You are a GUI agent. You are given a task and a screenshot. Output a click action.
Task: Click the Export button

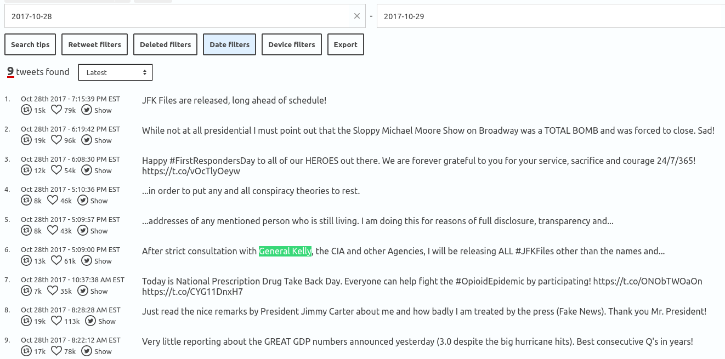coord(345,44)
